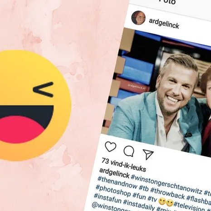The image size is (211, 211).
Task: Open hashtag #throwback
Action: pos(167,194)
